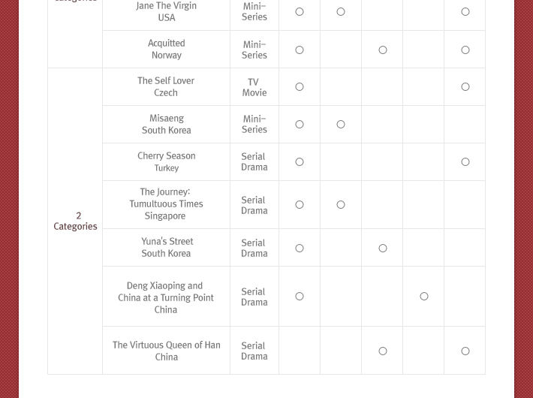Click the first circle in Virtuous Queen row

(383, 351)
